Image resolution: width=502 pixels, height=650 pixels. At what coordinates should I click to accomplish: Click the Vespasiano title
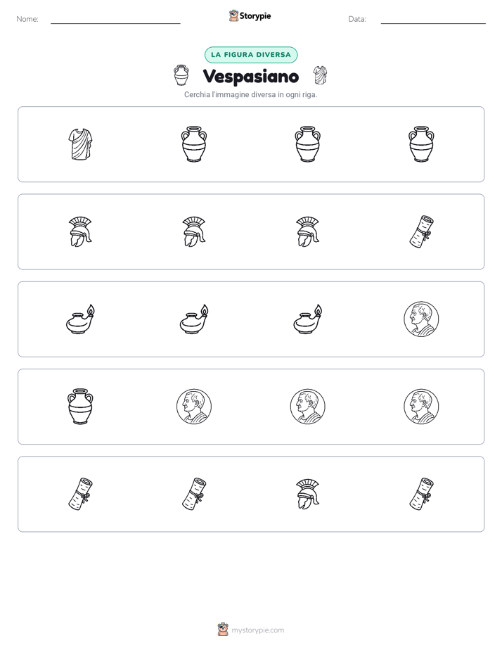251,76
